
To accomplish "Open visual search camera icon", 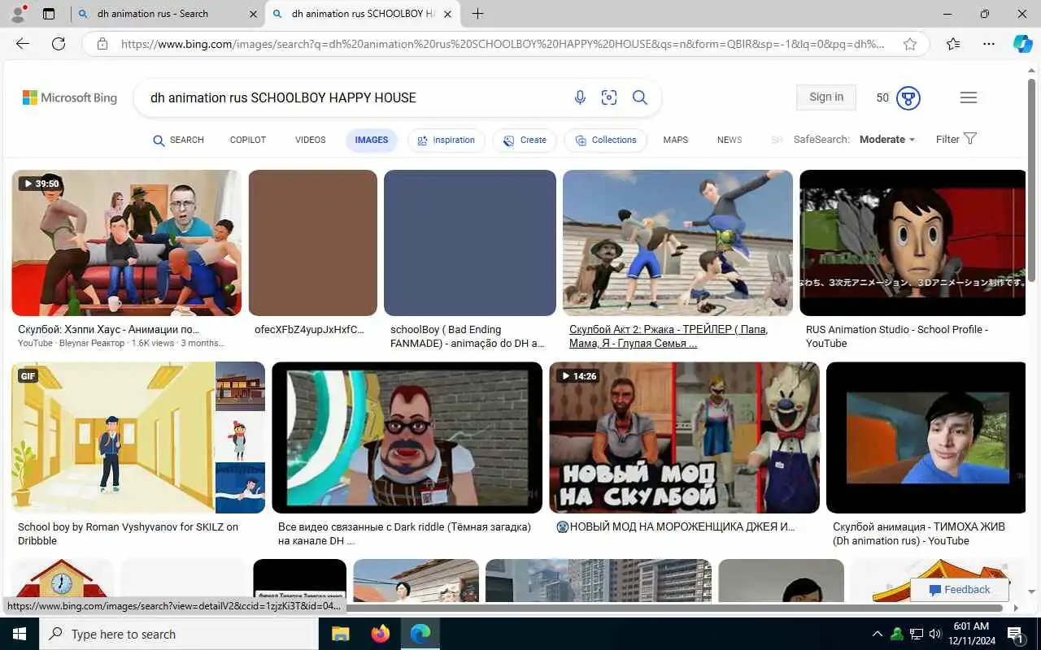I will (x=609, y=97).
